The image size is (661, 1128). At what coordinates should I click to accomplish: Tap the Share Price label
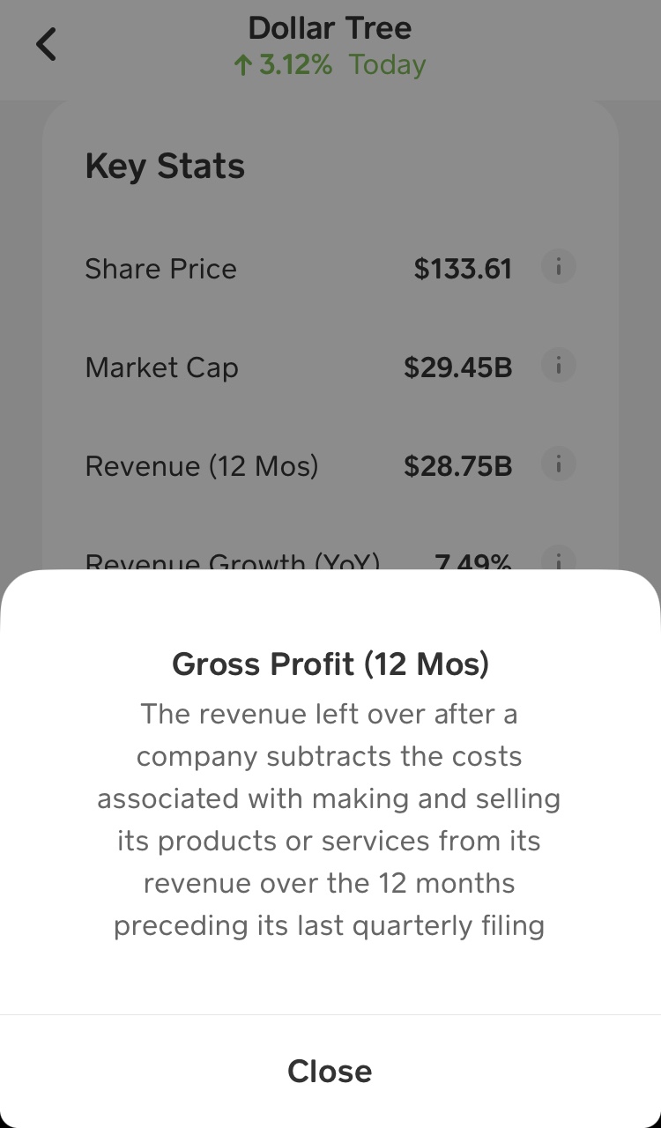tap(160, 269)
